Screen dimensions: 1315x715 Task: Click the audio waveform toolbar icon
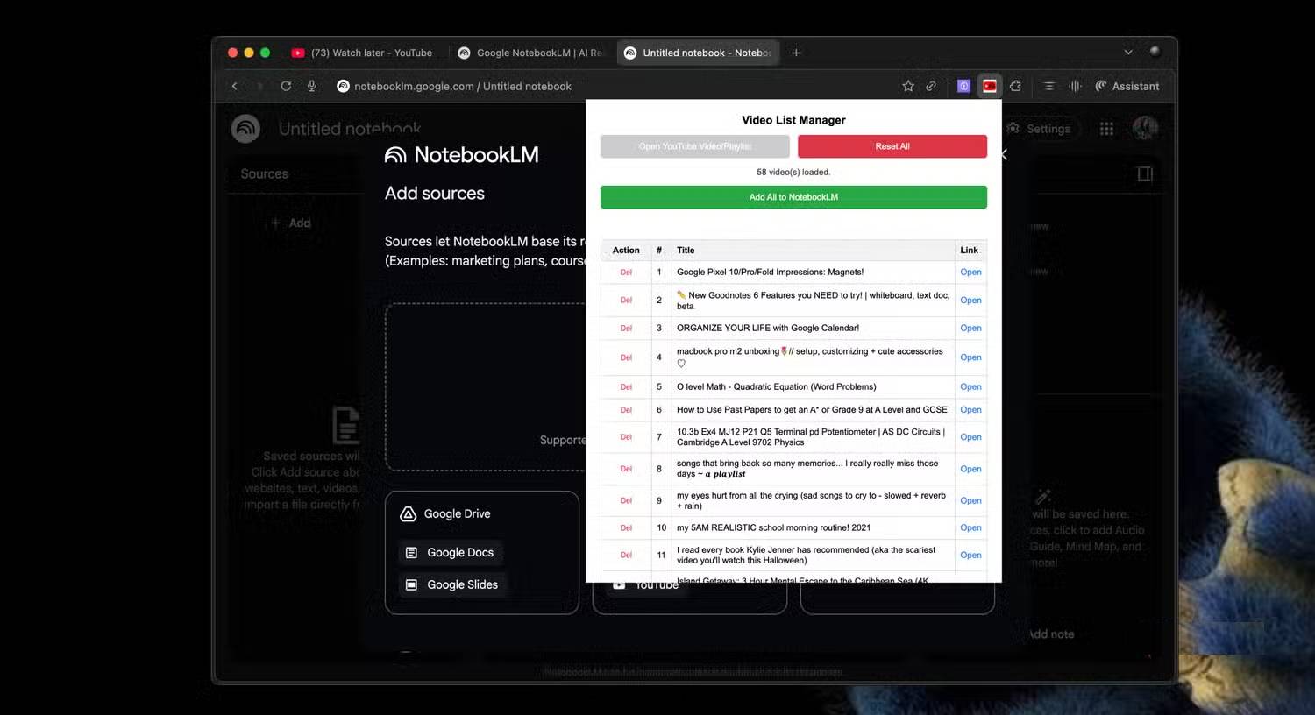point(1076,86)
